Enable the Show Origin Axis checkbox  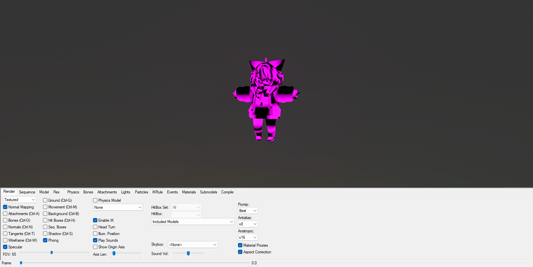coord(95,247)
